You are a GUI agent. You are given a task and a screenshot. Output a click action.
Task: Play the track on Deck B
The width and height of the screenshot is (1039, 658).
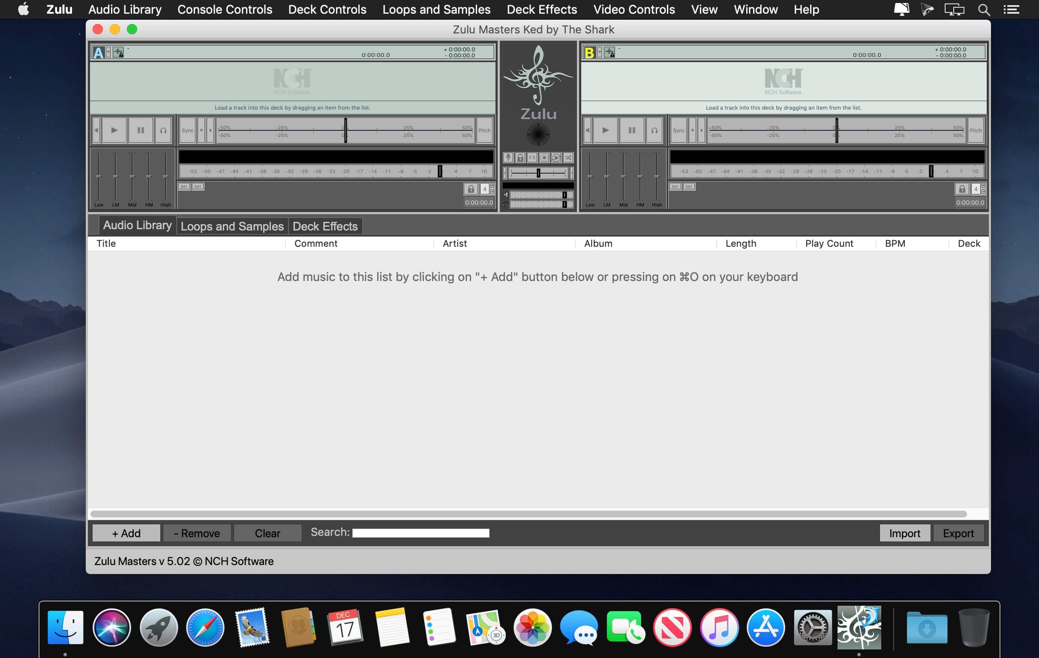tap(605, 130)
